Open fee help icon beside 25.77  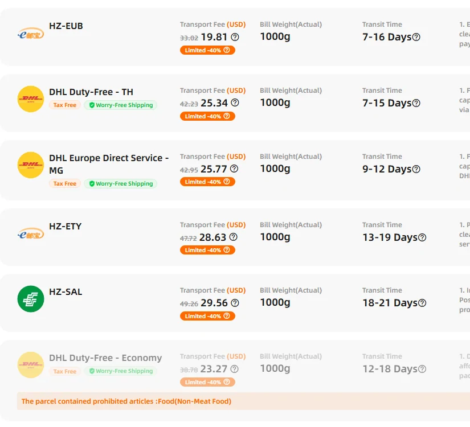(234, 169)
